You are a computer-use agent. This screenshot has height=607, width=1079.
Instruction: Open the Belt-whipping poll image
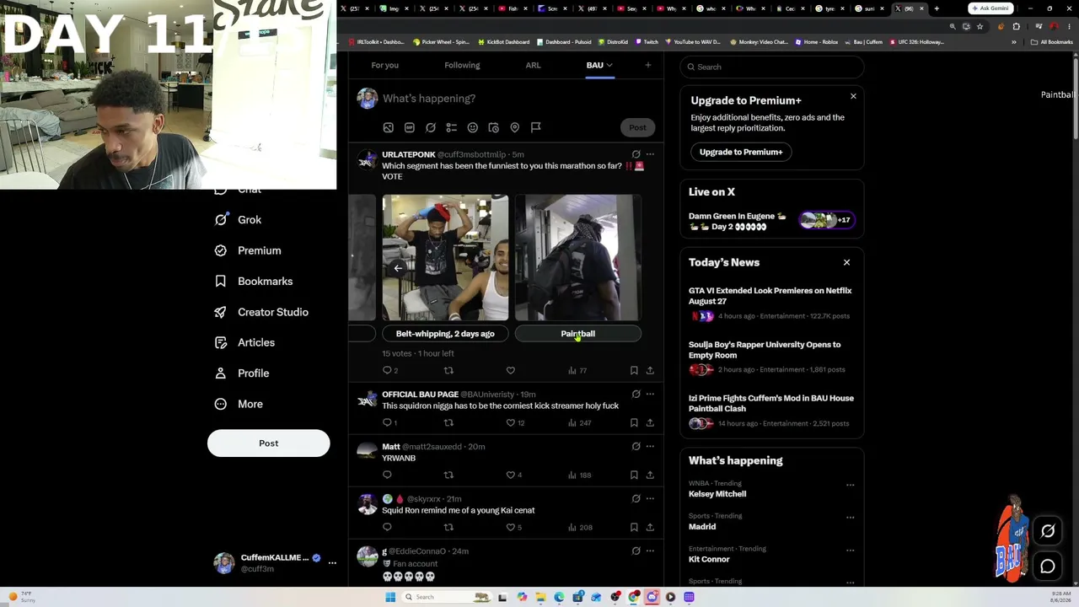(445, 258)
